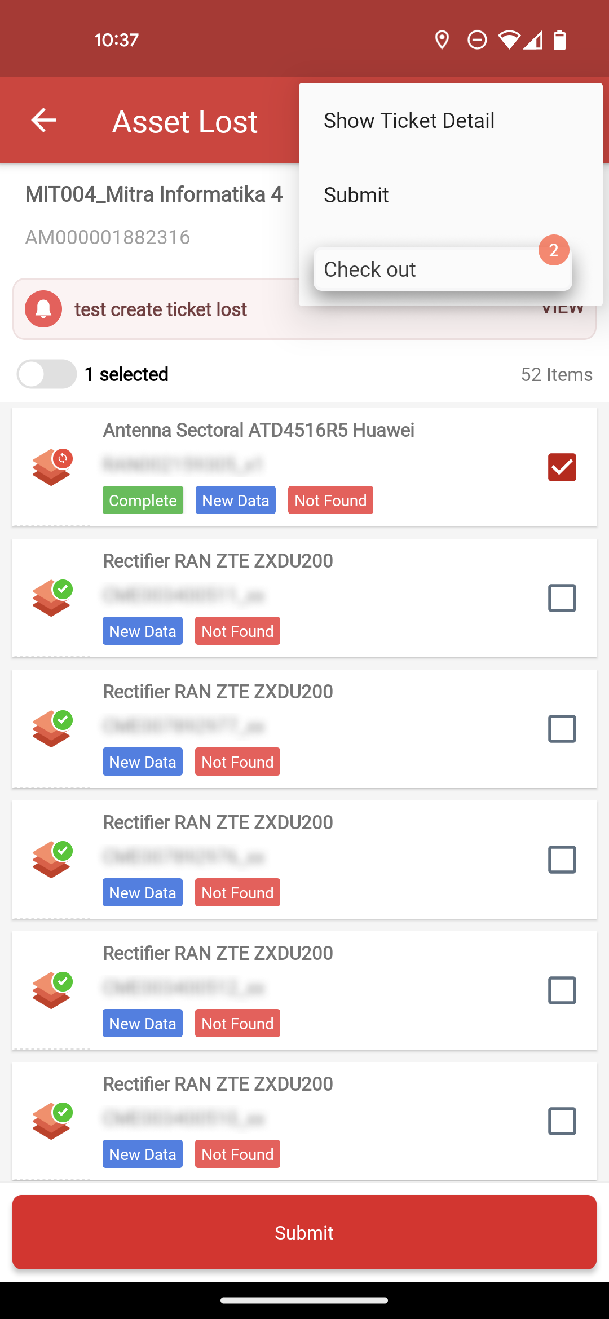Check the first Rectifier RAN ZTE checkbox
The width and height of the screenshot is (609, 1319).
562,598
